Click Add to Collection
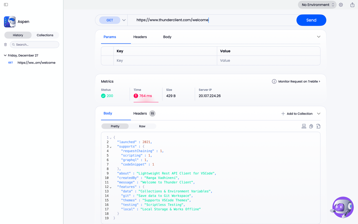 [300, 114]
